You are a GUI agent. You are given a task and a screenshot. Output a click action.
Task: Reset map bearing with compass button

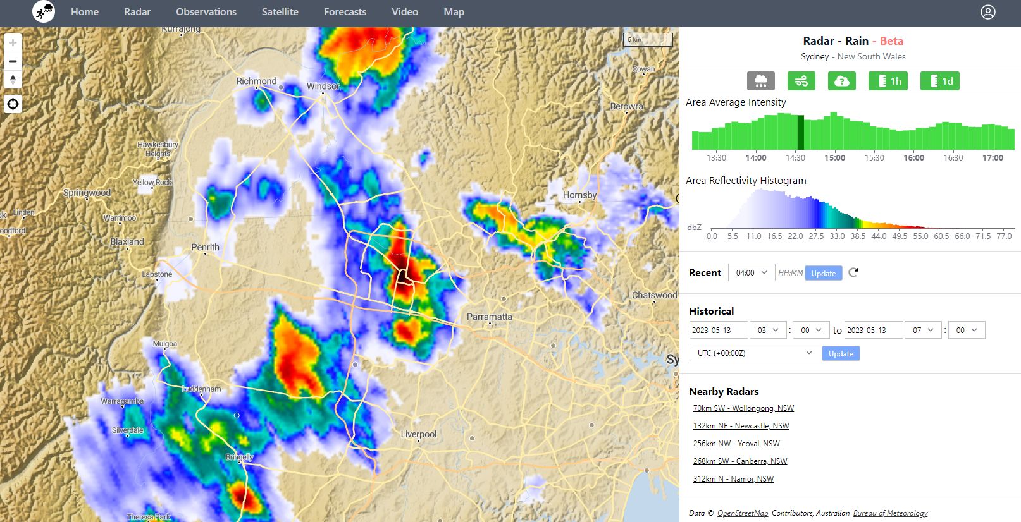[13, 80]
